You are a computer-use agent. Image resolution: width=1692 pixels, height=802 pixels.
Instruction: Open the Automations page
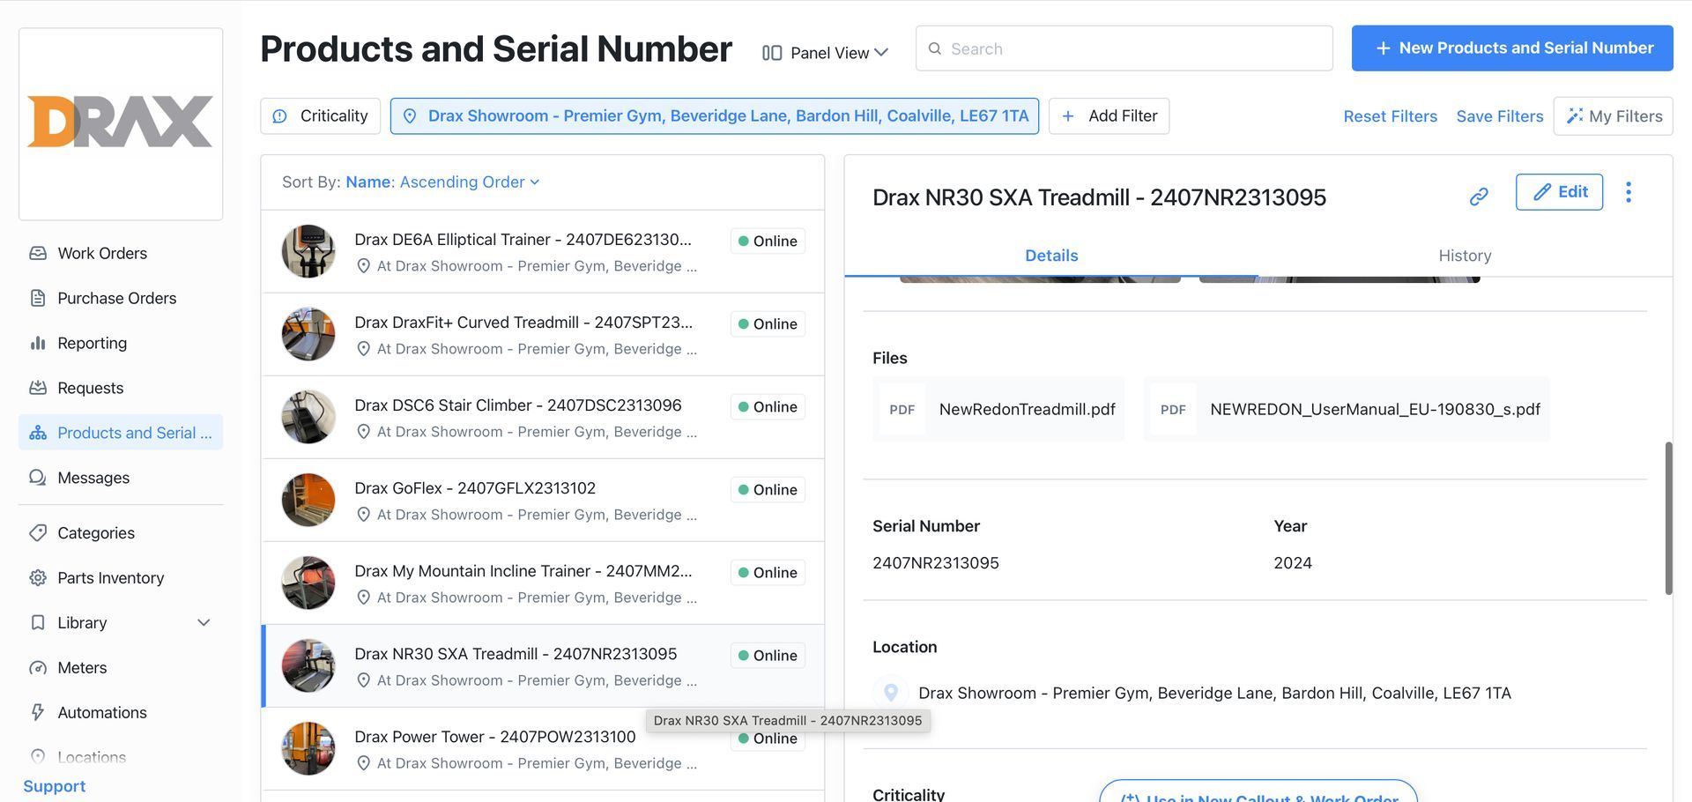101,713
